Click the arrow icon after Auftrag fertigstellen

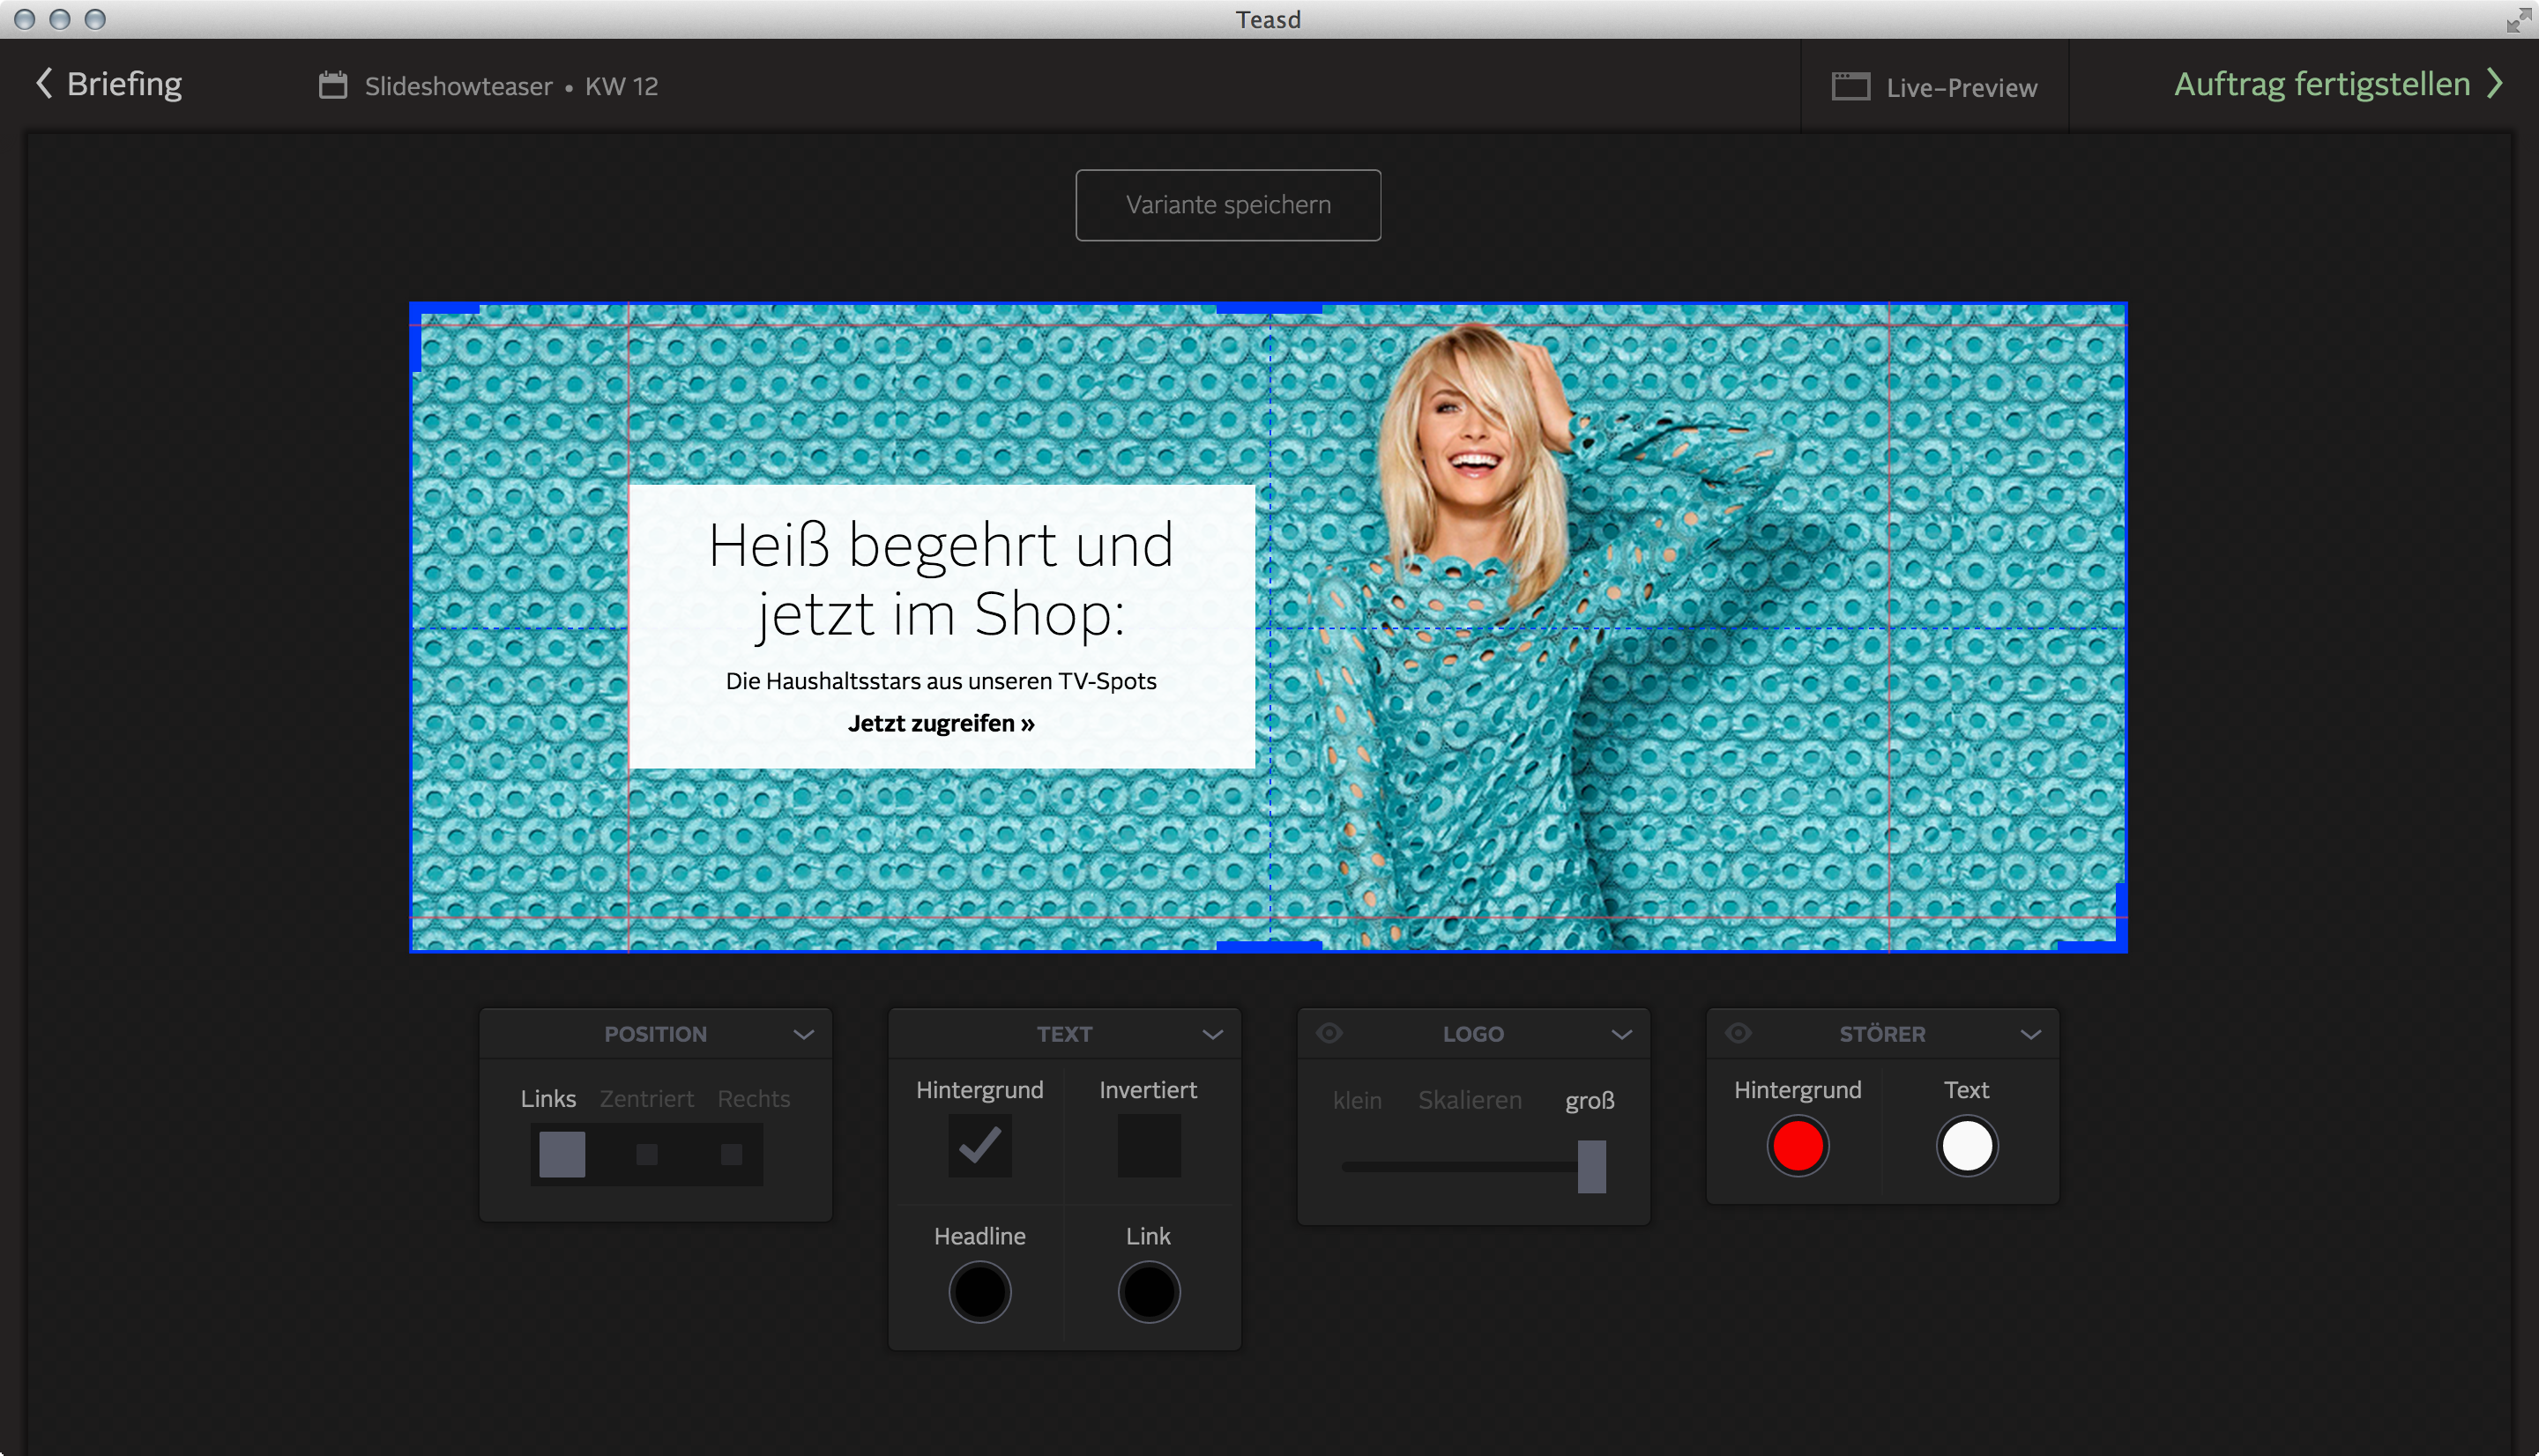click(2497, 84)
